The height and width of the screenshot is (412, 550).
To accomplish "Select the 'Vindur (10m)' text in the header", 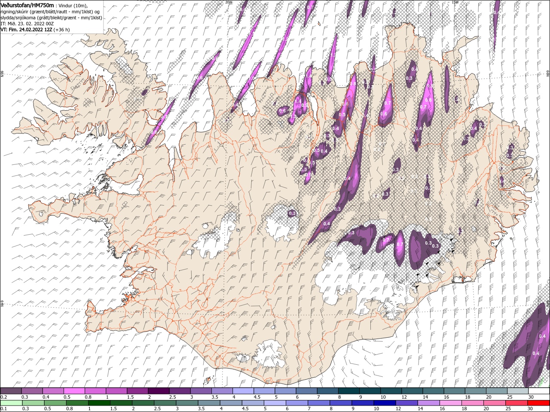I will (x=72, y=5).
